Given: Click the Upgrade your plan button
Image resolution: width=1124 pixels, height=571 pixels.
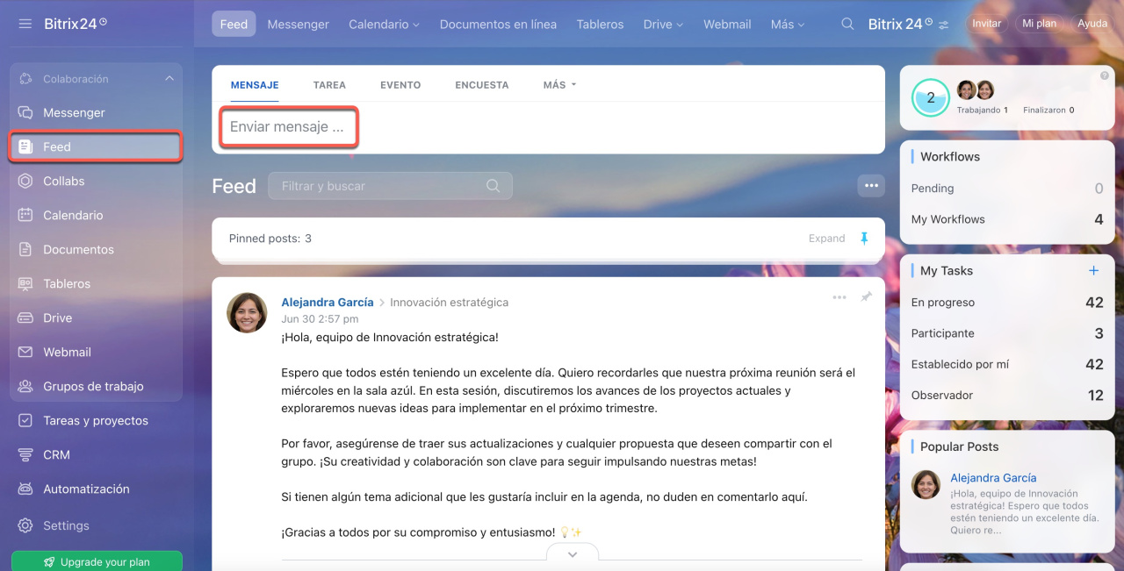Looking at the screenshot, I should tap(97, 561).
